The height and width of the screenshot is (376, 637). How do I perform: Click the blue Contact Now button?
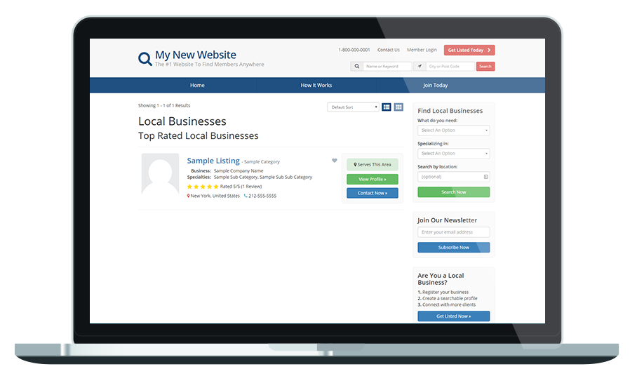click(372, 193)
